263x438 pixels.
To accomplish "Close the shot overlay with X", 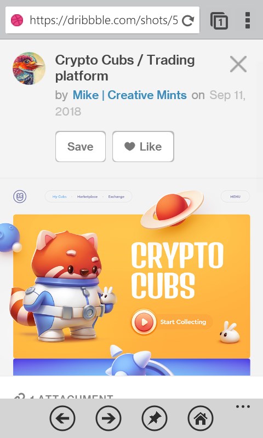I will click(x=238, y=64).
